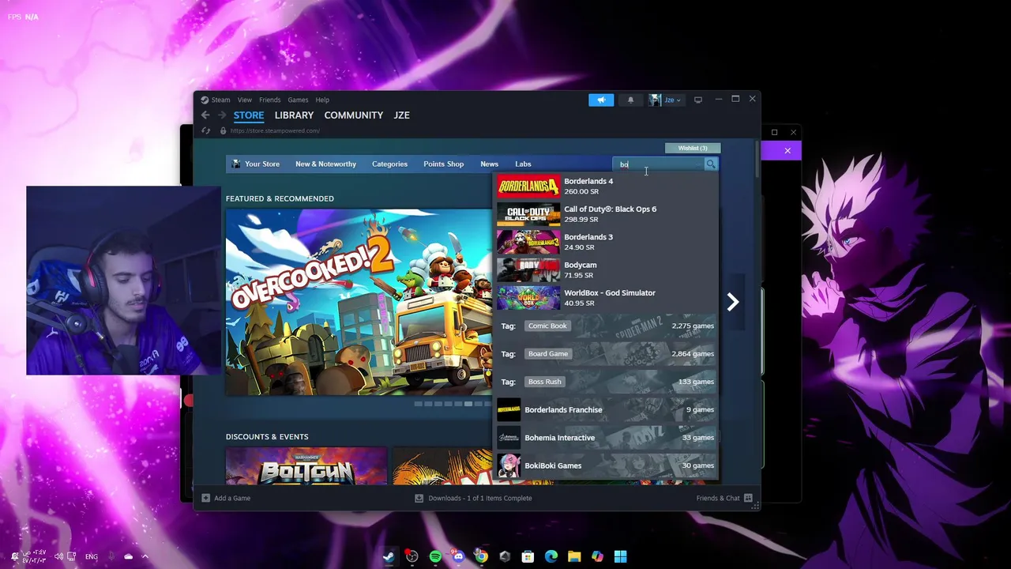Open Spotify from the taskbar
Screen dimensions: 1011x569
click(435, 556)
